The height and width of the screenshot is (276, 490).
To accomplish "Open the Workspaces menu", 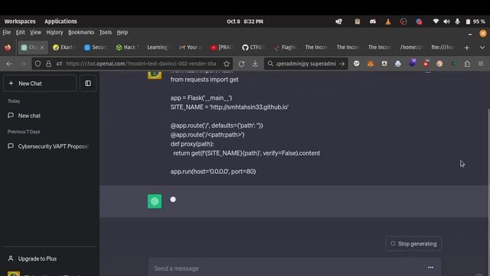I will [20, 21].
